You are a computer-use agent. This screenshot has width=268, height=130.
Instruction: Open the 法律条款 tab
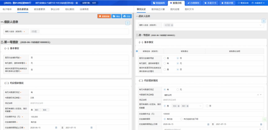coord(84,9)
